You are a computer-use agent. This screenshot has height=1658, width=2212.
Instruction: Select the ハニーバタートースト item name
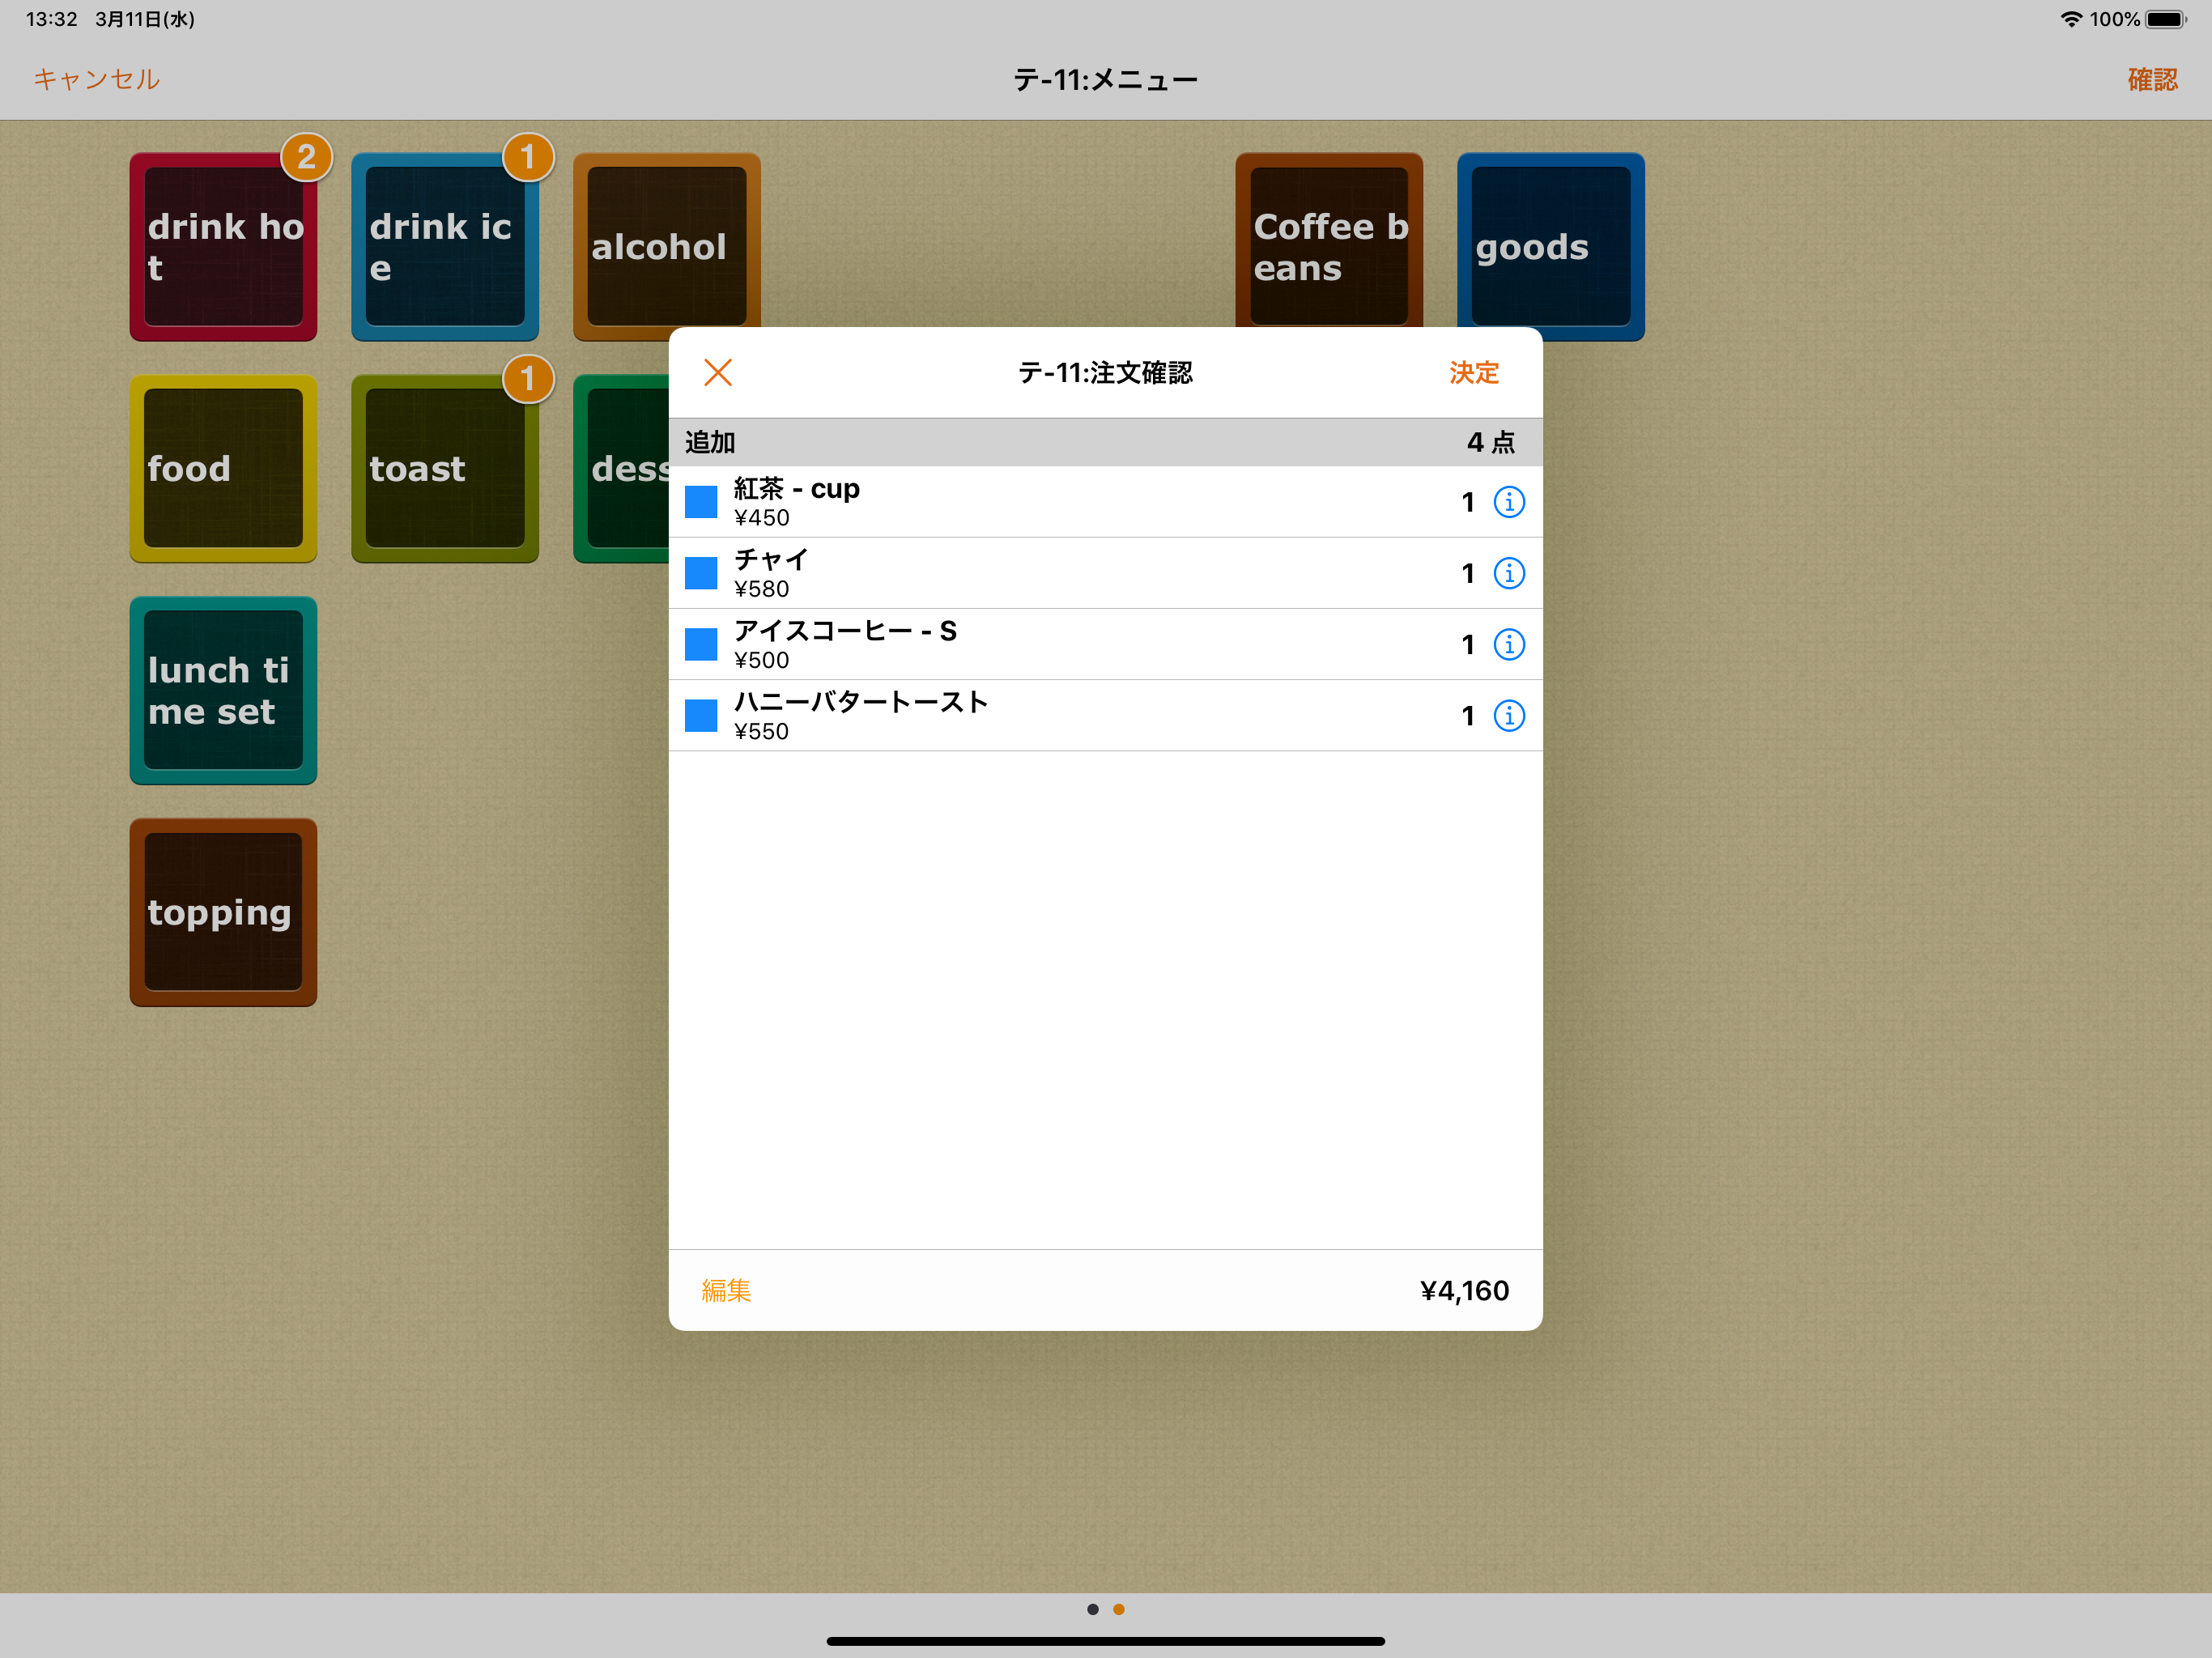[861, 702]
